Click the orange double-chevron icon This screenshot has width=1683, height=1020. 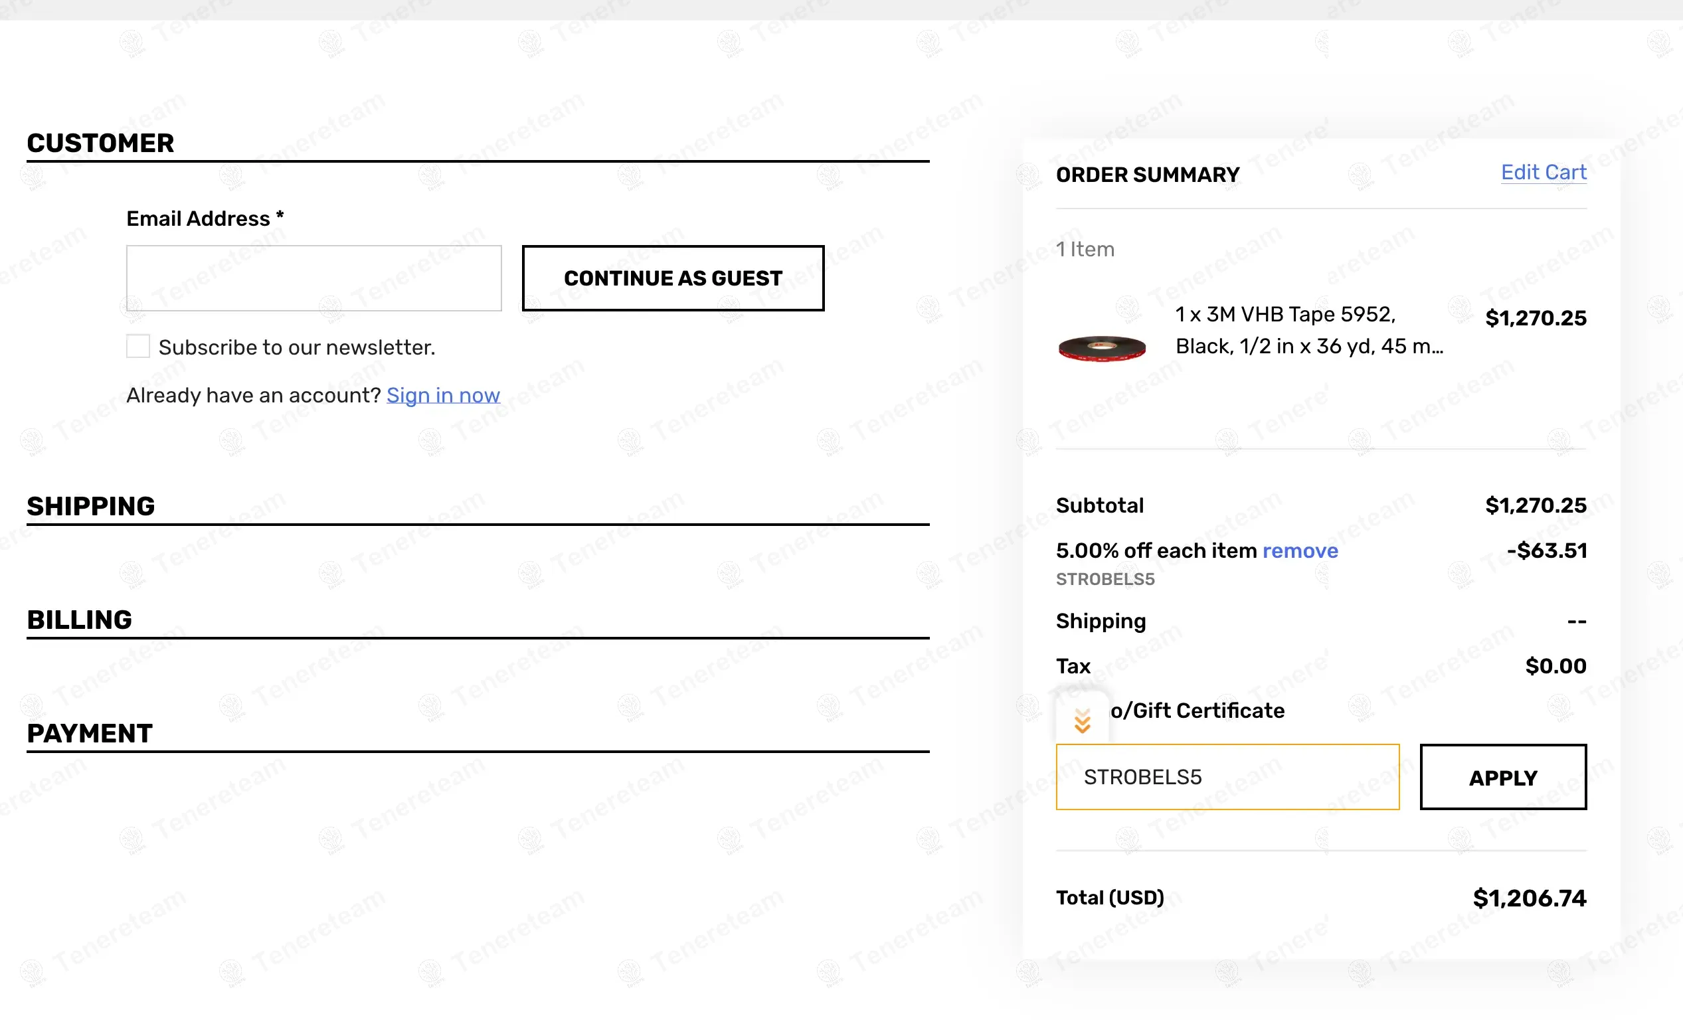tap(1082, 721)
